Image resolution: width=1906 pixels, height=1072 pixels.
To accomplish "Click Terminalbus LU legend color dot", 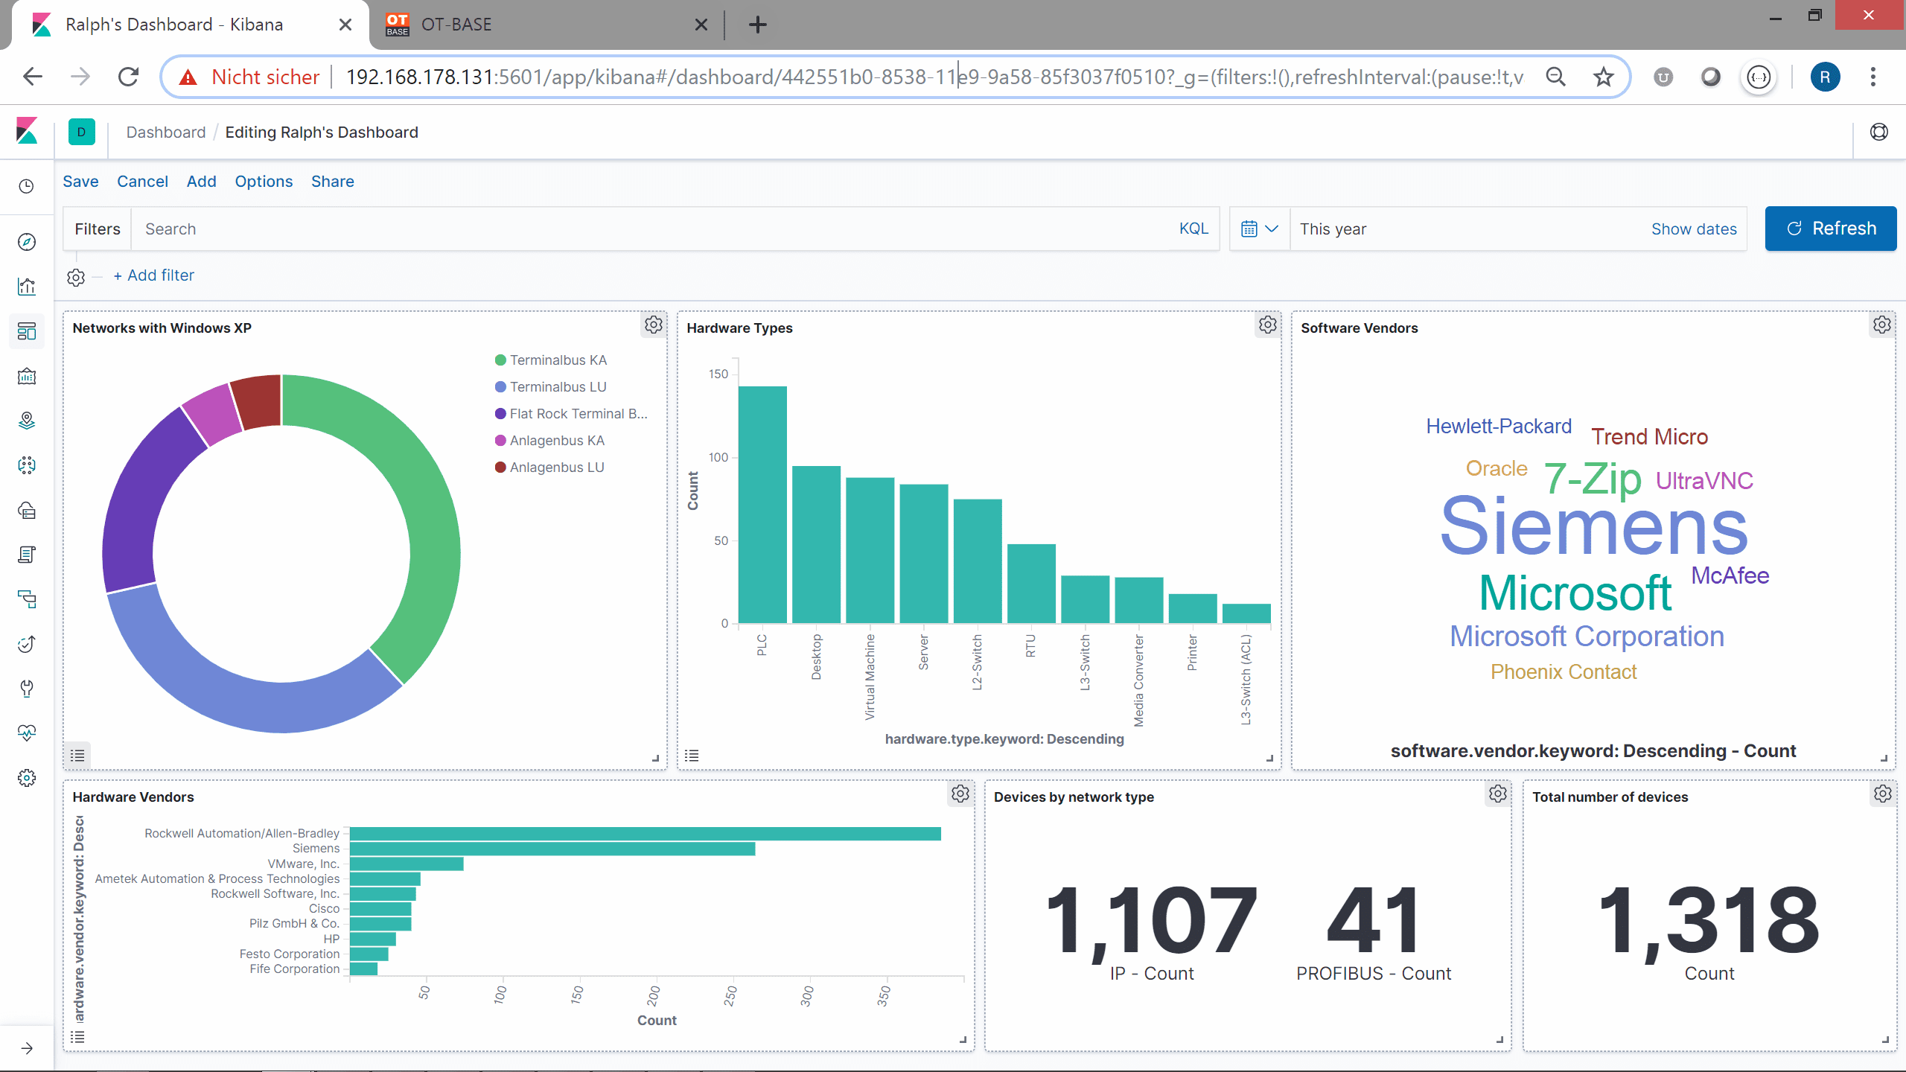I will click(500, 387).
